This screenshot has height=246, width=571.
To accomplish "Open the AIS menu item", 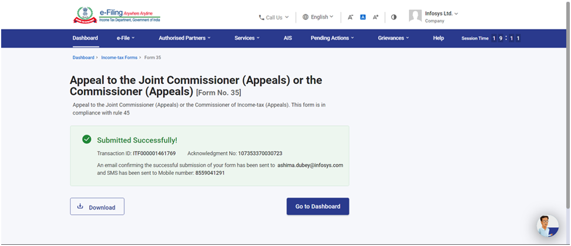I will [x=288, y=38].
